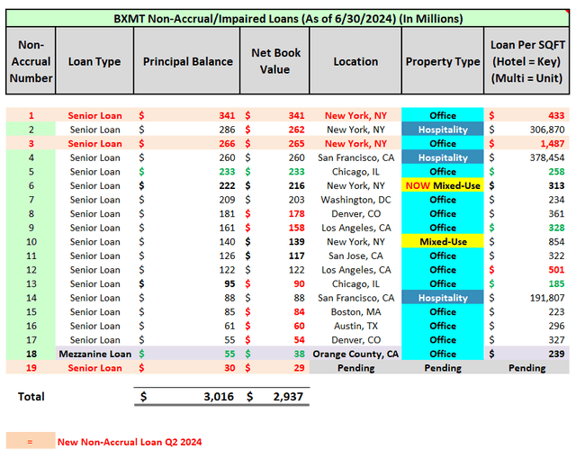Select the Location column header

pyautogui.click(x=355, y=61)
